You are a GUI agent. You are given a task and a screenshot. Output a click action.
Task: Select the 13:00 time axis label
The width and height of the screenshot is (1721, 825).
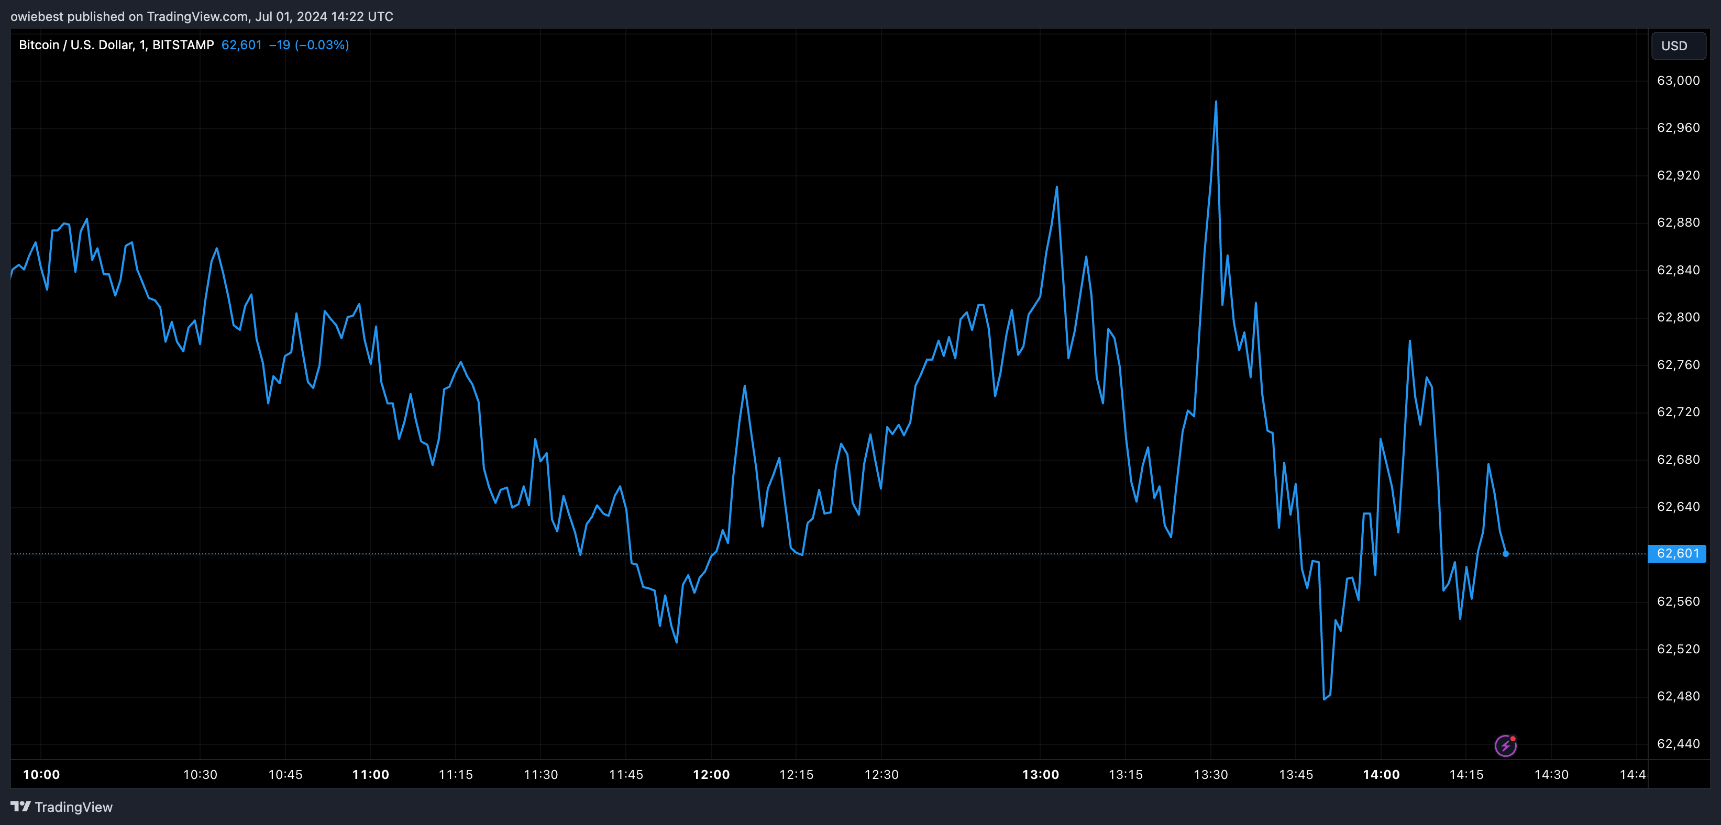pyautogui.click(x=1040, y=774)
